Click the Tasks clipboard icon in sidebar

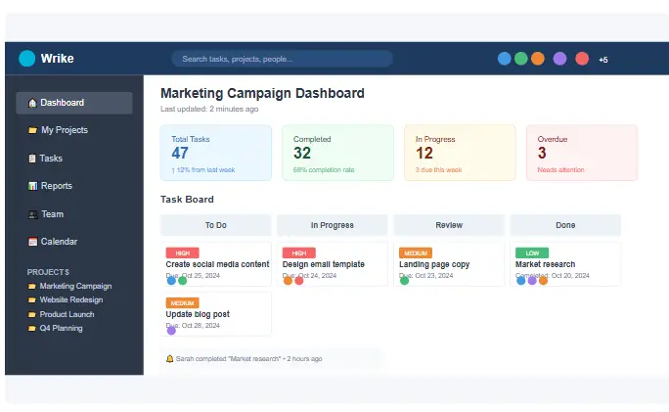tap(32, 159)
